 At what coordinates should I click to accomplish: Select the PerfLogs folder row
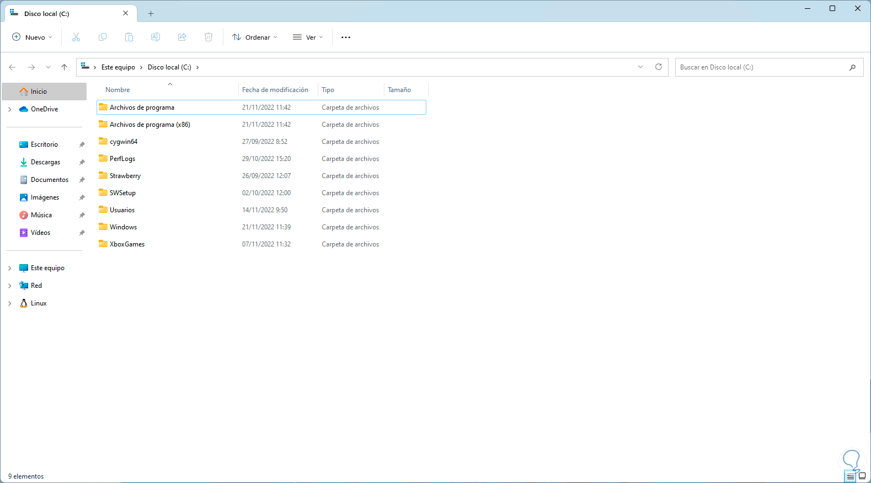pyautogui.click(x=261, y=159)
